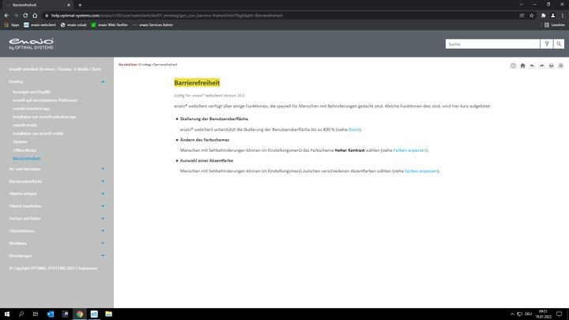Open the Apps bookmark shortcut
Screen dimensions: 569x320
point(12,25)
